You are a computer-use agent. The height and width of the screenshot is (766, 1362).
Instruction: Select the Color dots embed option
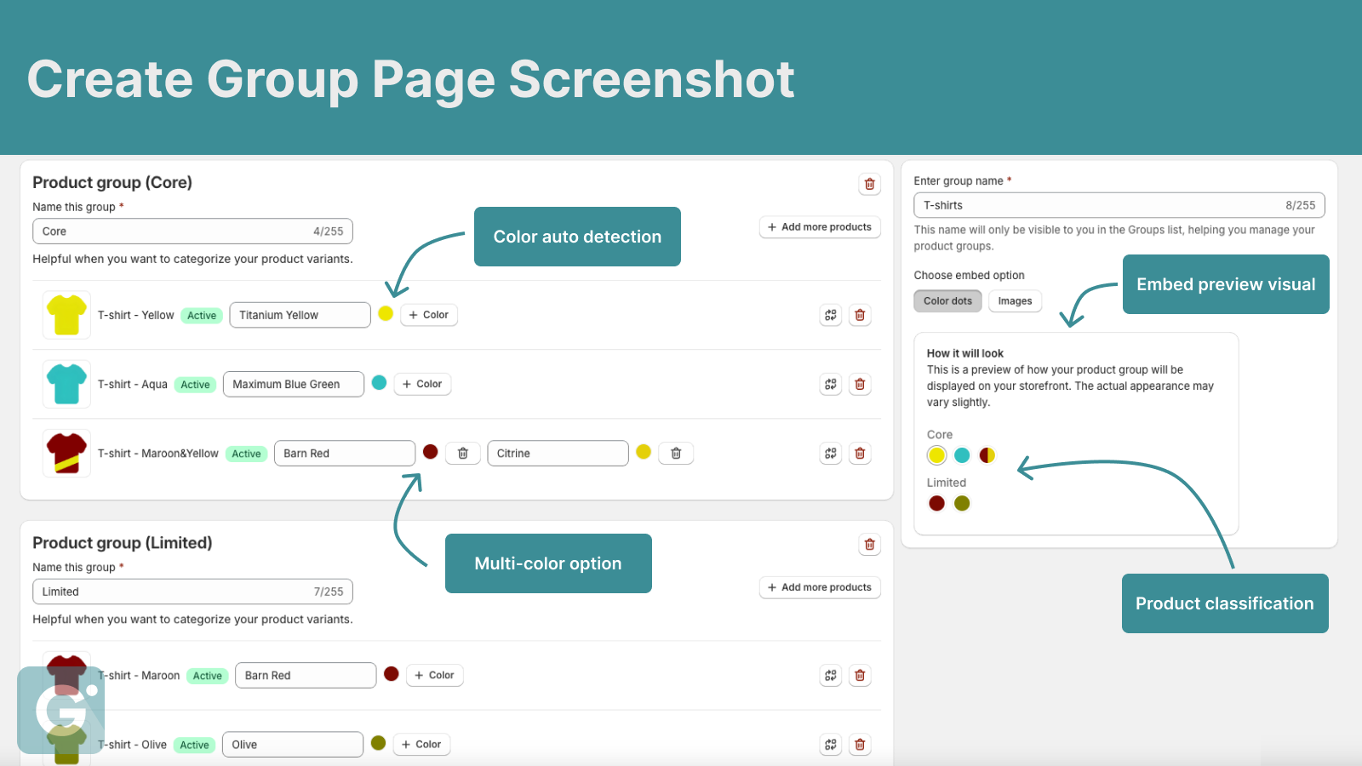point(947,301)
